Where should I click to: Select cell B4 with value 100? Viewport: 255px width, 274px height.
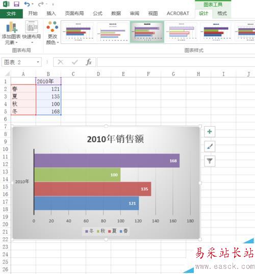[x=48, y=104]
